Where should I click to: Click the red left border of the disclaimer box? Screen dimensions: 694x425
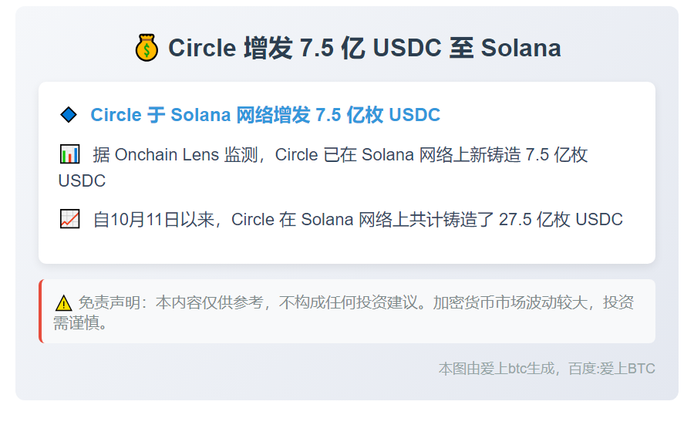41,311
